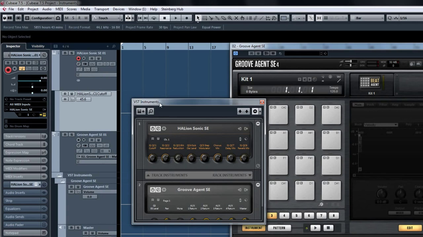Start playback from the transport toolbar
Viewport: 423px width, 237px height.
(x=175, y=18)
